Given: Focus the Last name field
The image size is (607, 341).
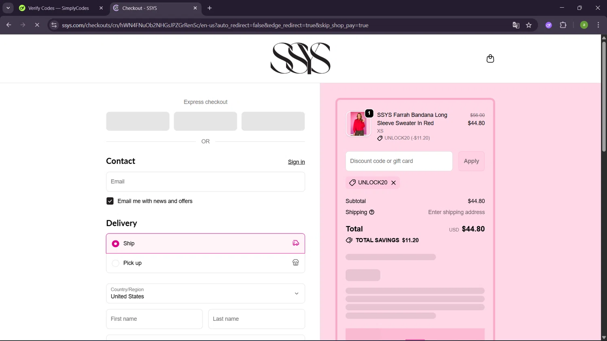Looking at the screenshot, I should click(257, 319).
